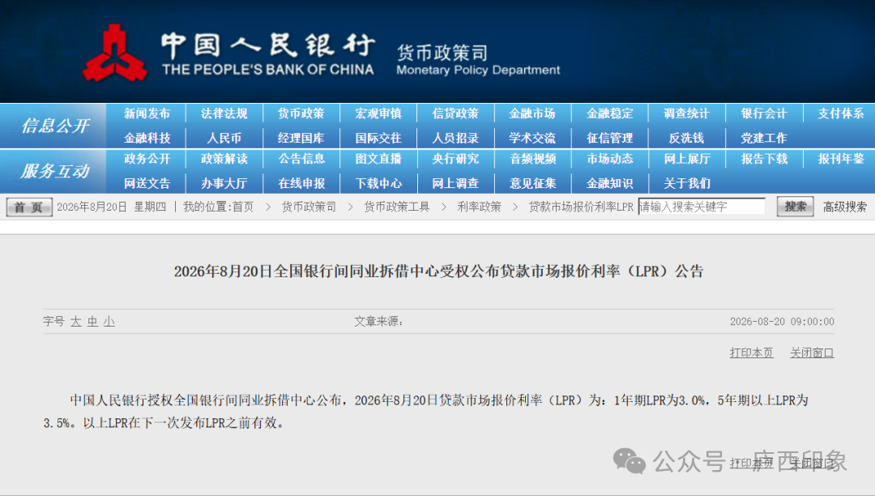
Task: Open 金融知识 navigation item
Action: 610,183
